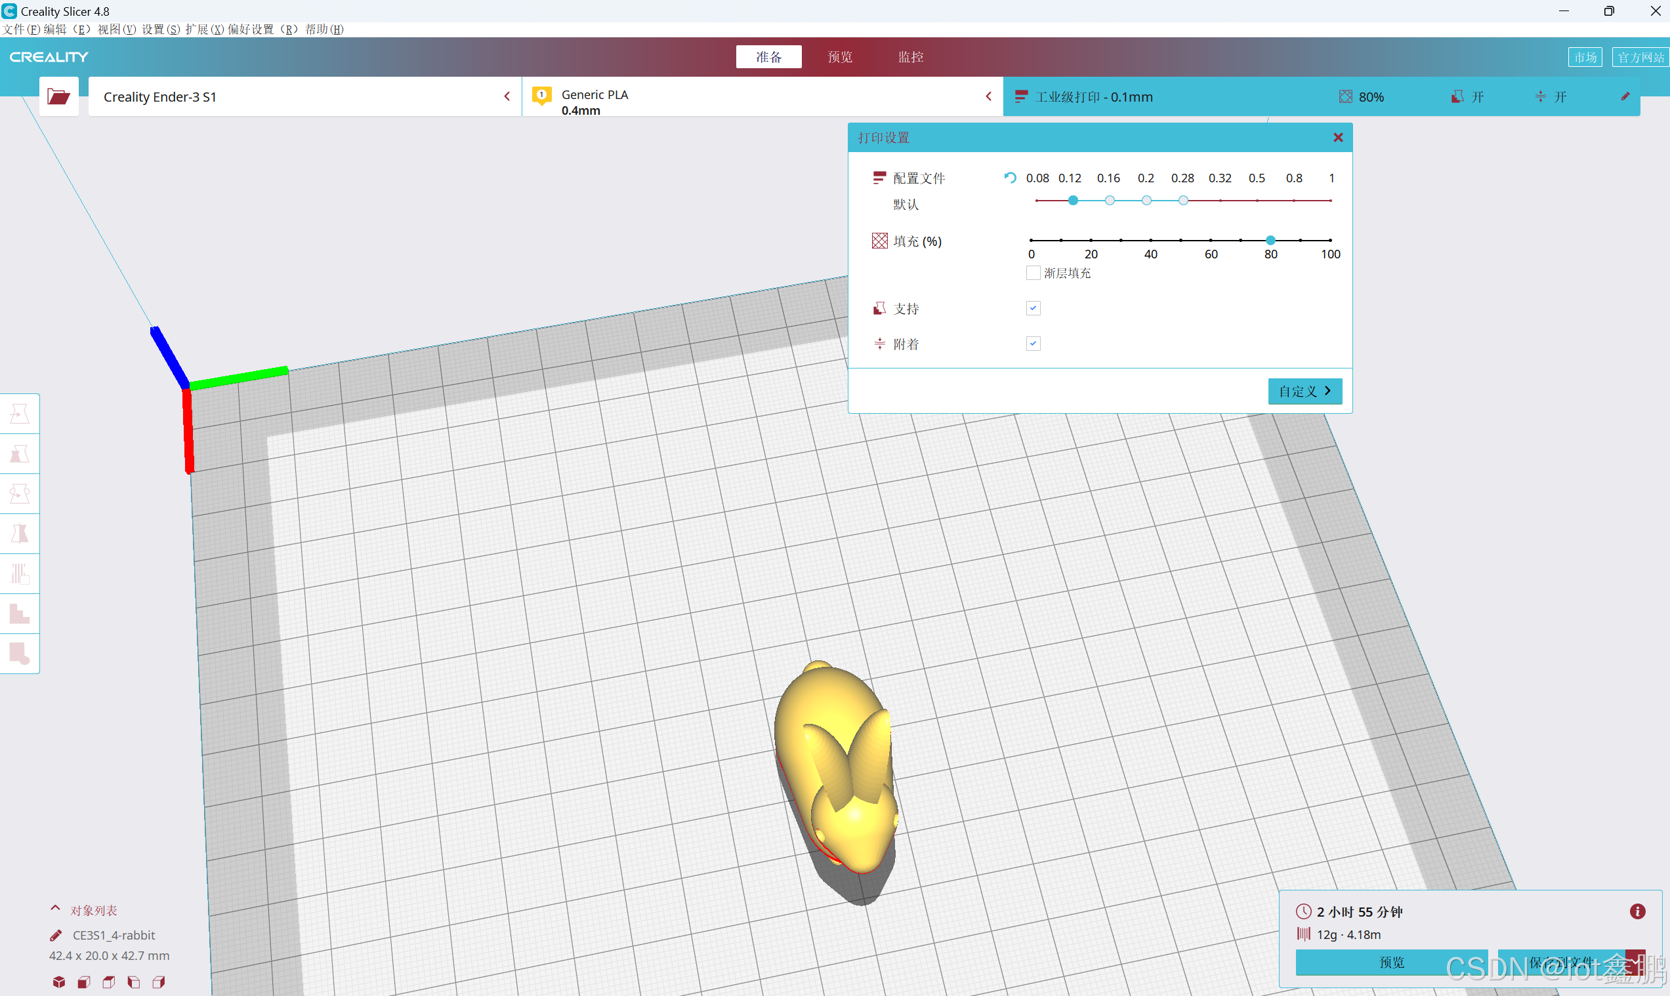Select the Mirror tool in left toolbar
Viewport: 1670px width, 996px height.
[20, 534]
